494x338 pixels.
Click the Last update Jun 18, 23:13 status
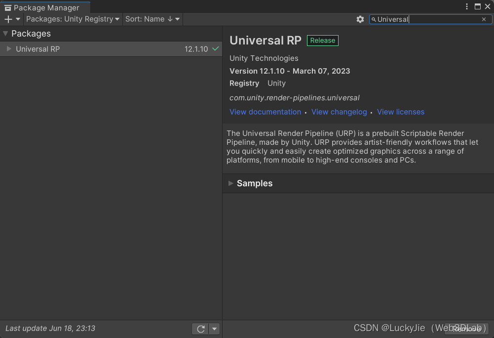(x=50, y=328)
